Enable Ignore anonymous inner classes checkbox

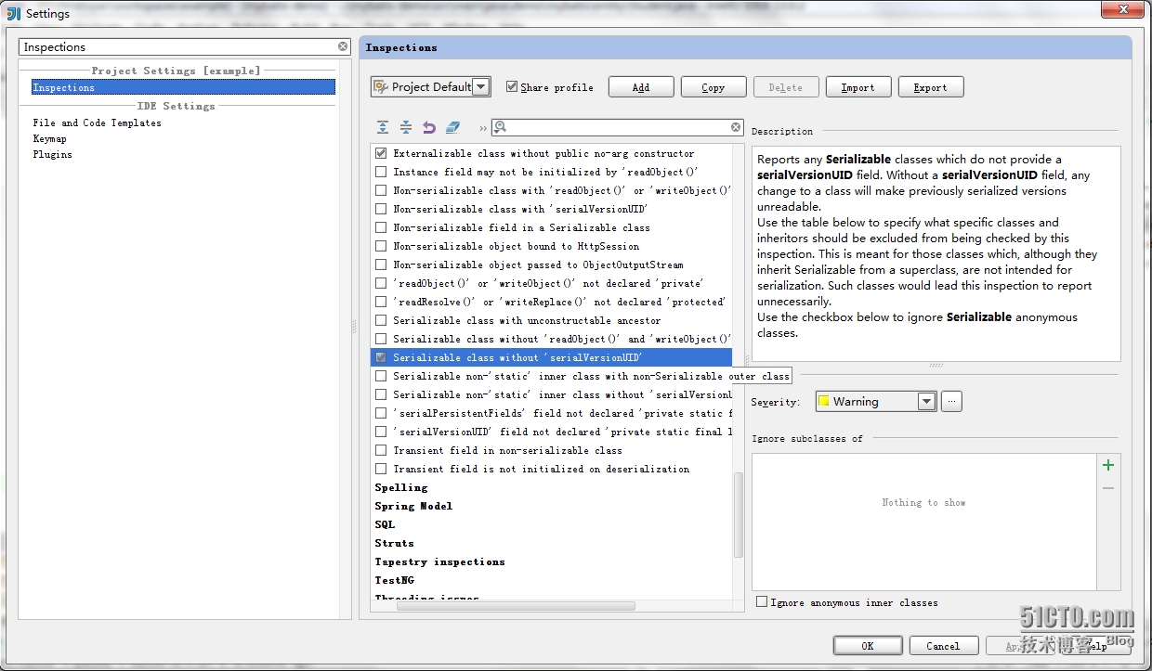[762, 602]
